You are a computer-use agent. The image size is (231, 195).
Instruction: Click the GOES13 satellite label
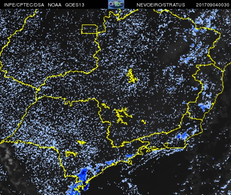[75, 5]
